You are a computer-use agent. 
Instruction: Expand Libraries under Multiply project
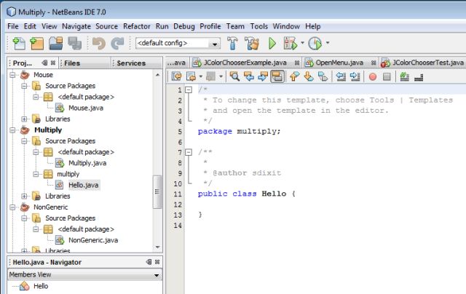[24, 196]
